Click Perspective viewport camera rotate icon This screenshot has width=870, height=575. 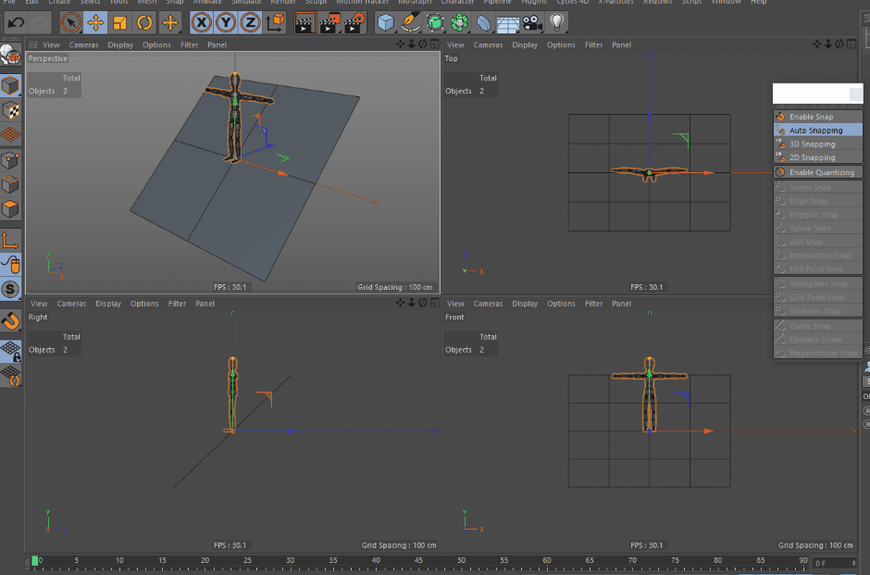pyautogui.click(x=423, y=44)
